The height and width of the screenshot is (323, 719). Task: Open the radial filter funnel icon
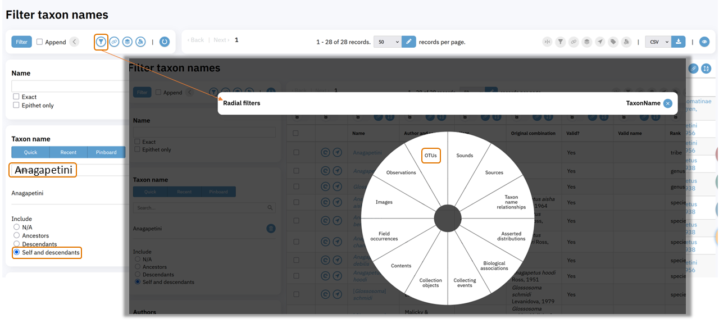[x=101, y=42]
